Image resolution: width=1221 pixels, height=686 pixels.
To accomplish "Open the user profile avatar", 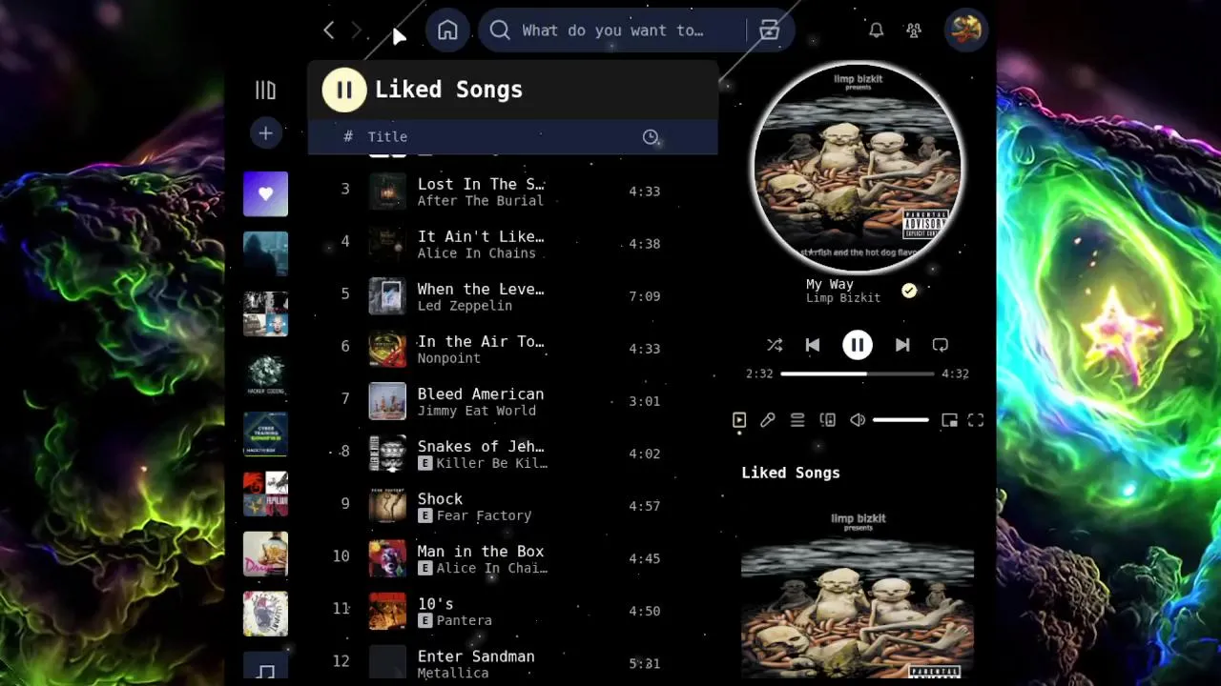I will click(x=965, y=30).
